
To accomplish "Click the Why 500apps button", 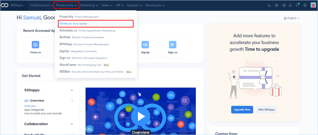I will tap(266, 110).
